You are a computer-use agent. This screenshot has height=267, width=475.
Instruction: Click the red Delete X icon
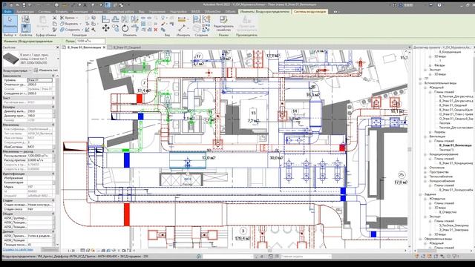(x=156, y=30)
